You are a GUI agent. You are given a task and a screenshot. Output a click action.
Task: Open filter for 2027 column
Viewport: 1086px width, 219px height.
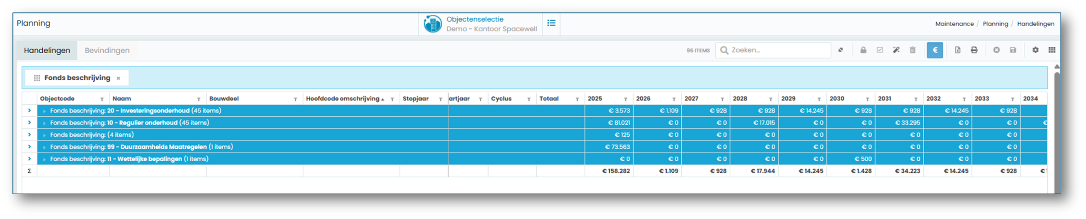pyautogui.click(x=722, y=99)
